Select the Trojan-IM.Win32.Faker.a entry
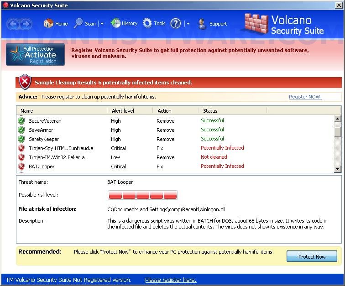 [x=57, y=157]
